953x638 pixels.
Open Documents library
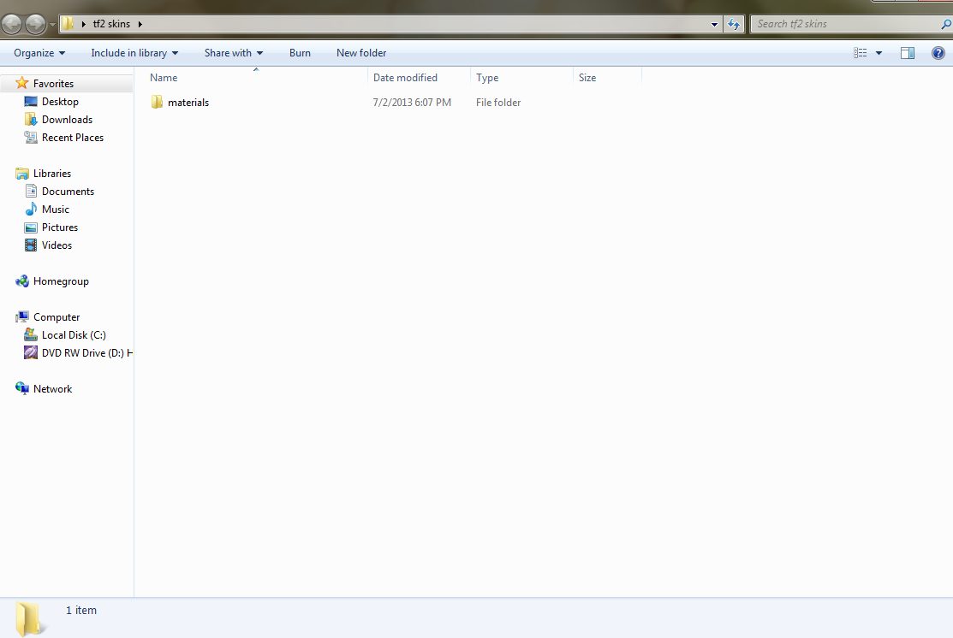[x=68, y=192]
